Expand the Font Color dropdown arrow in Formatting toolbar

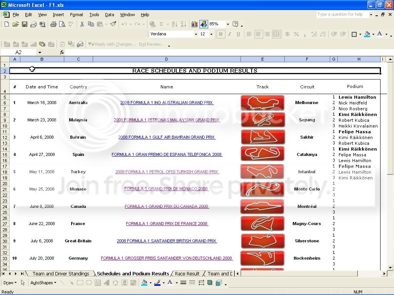point(386,34)
